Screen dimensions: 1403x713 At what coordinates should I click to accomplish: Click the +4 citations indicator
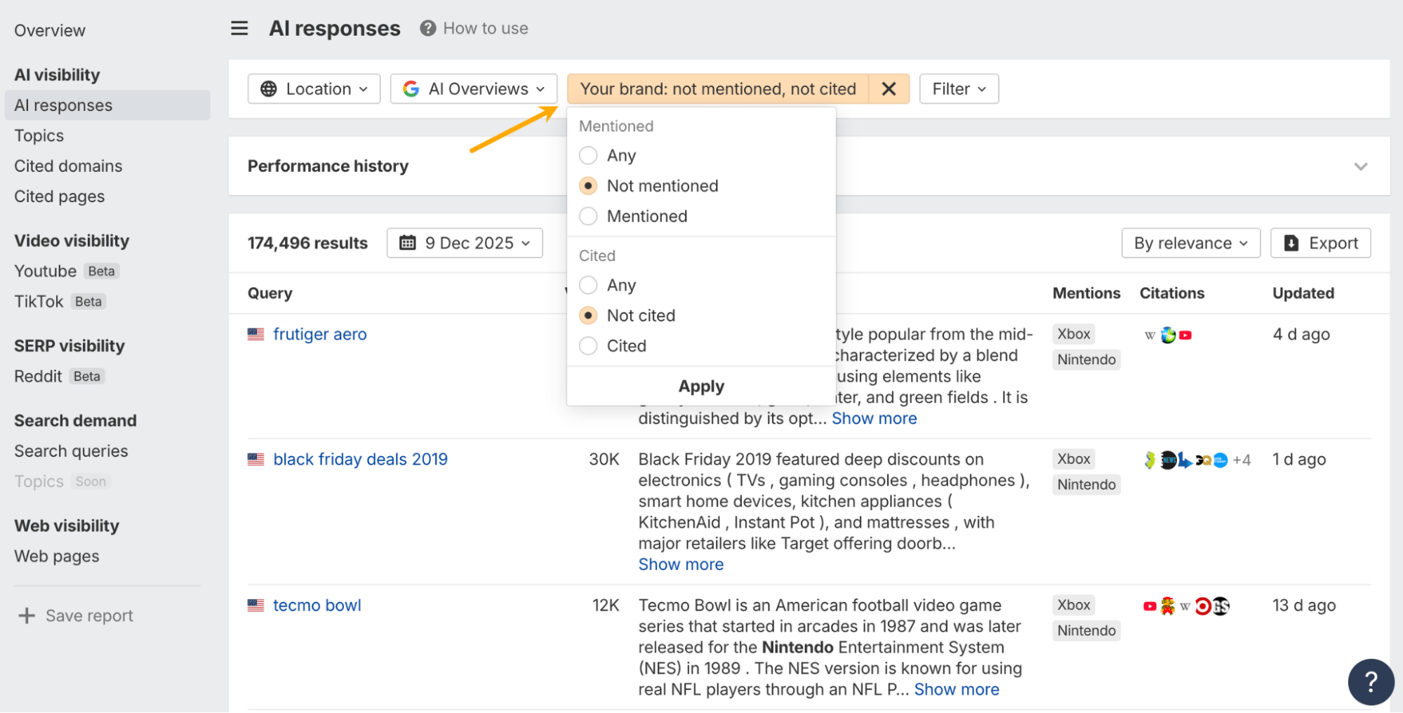[x=1242, y=460]
